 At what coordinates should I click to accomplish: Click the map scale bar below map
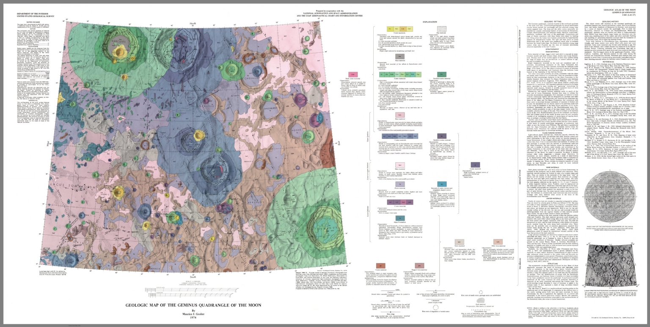coord(192,292)
